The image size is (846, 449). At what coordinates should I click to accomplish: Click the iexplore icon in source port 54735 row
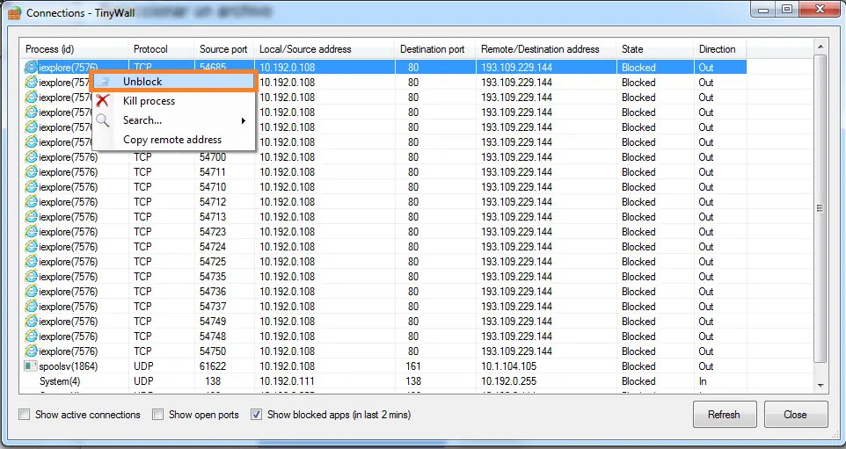tap(32, 277)
